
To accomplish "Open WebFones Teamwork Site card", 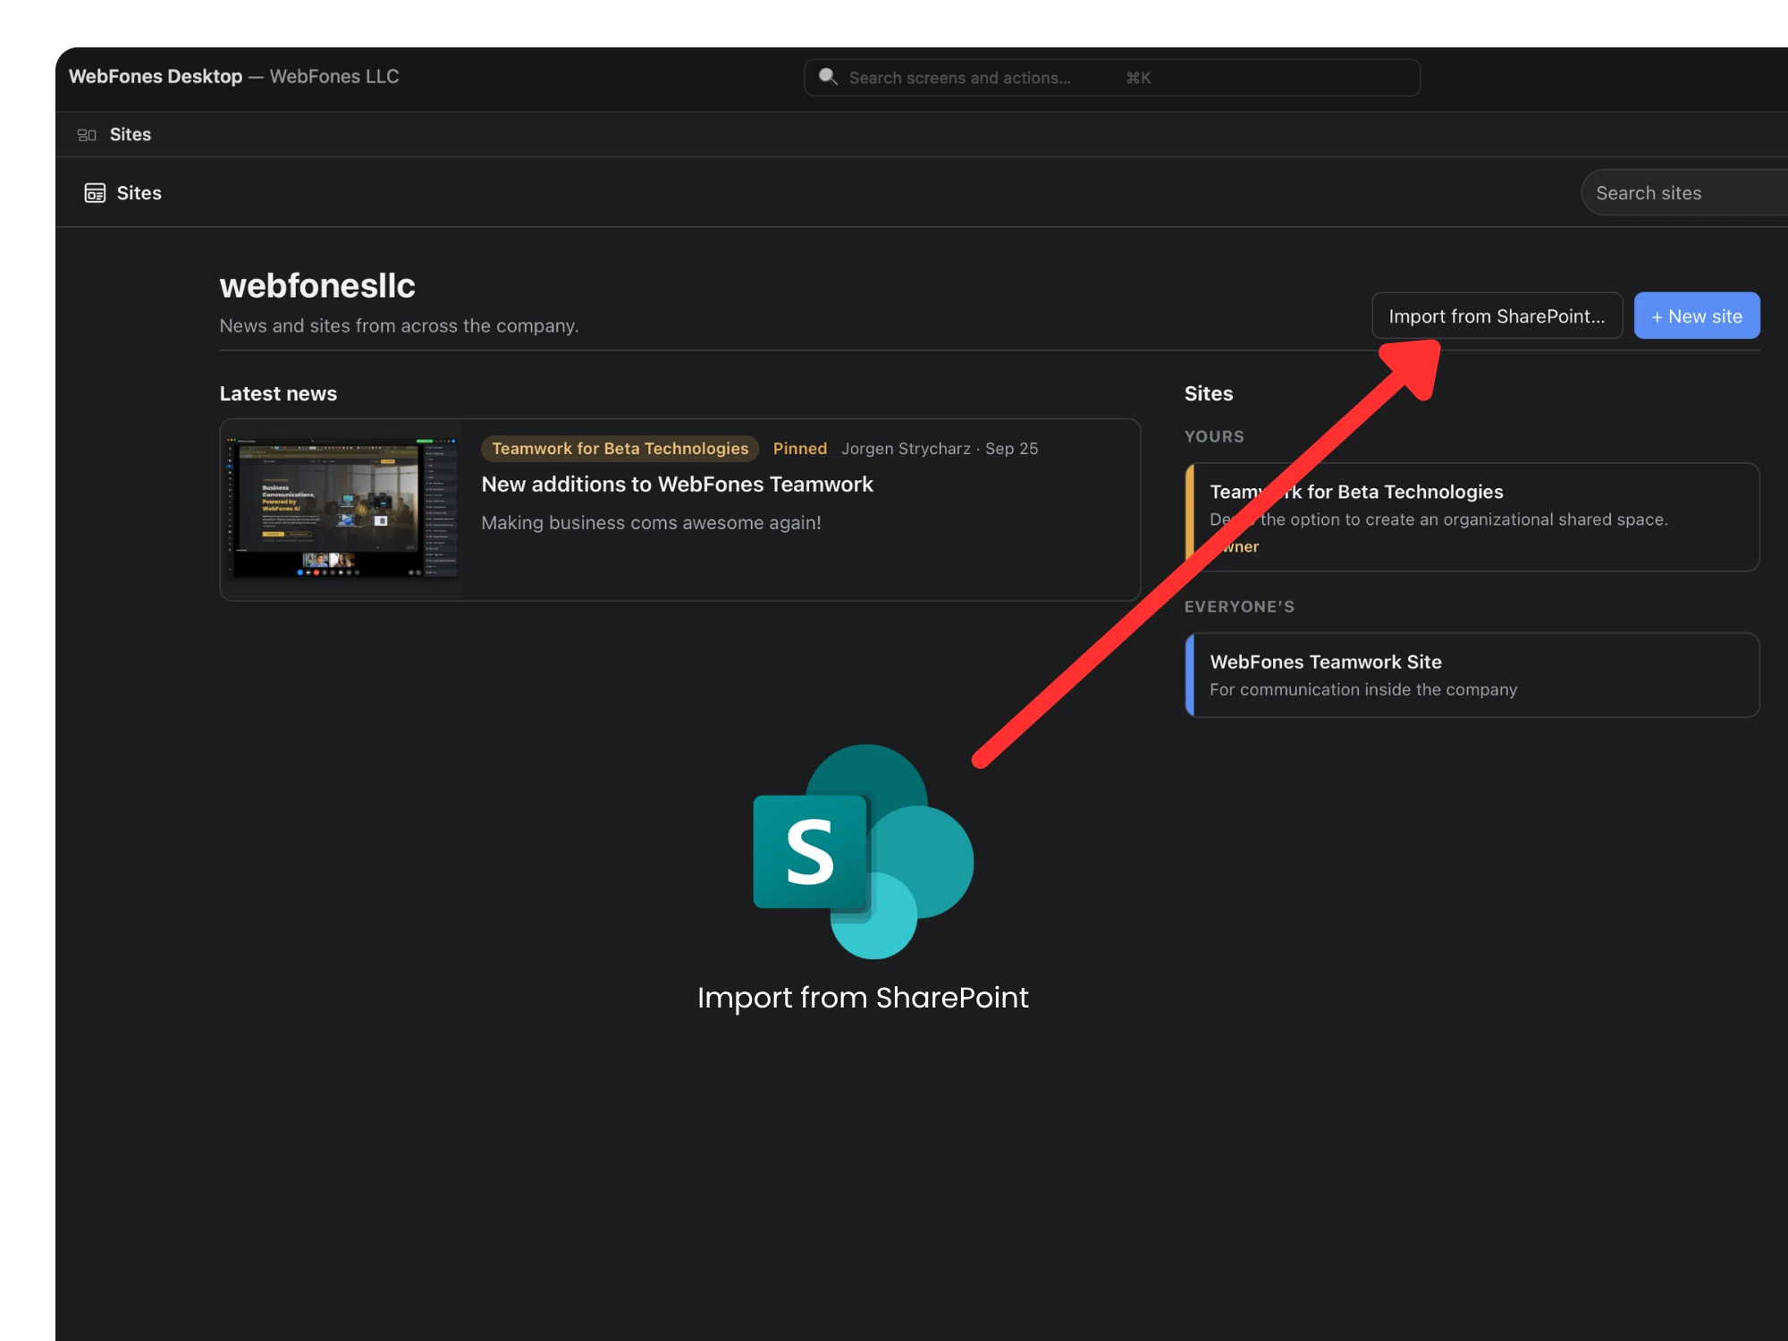I will point(1472,675).
